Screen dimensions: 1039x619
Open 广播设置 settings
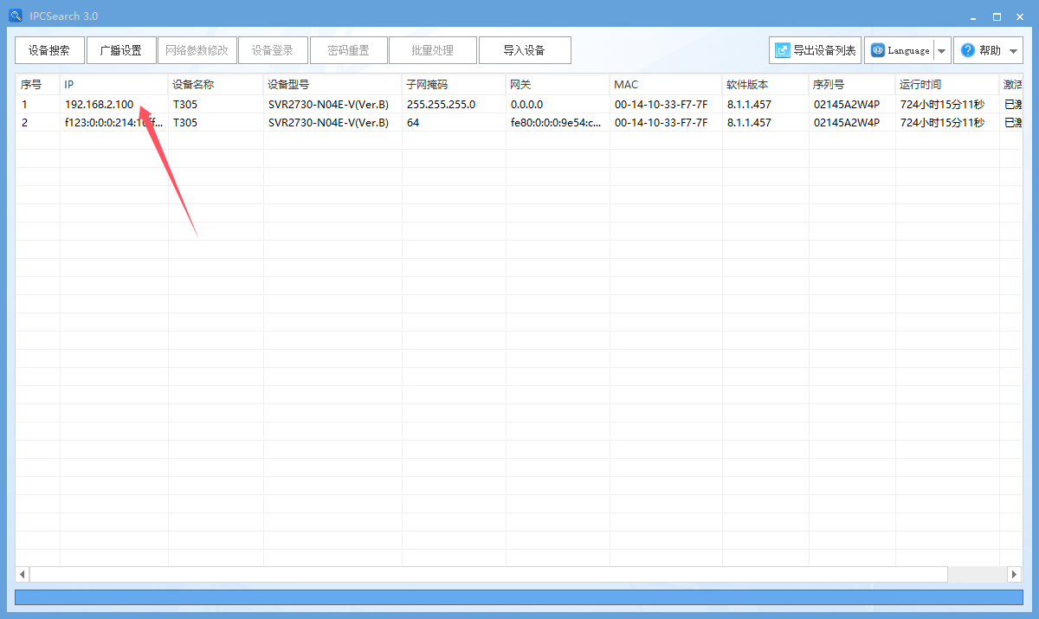(x=121, y=50)
